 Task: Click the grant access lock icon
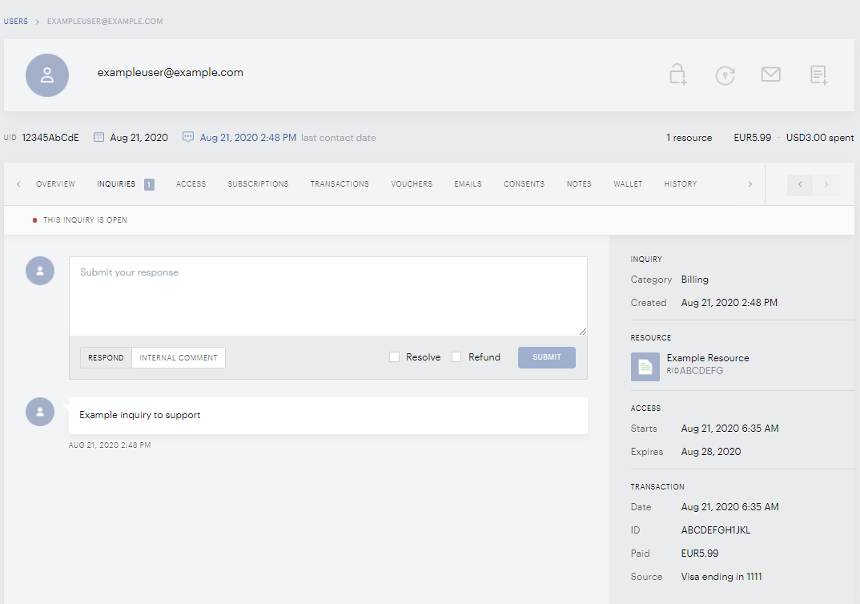click(678, 74)
